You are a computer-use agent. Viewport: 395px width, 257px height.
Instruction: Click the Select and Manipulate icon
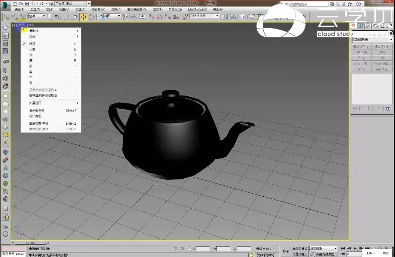point(134,17)
